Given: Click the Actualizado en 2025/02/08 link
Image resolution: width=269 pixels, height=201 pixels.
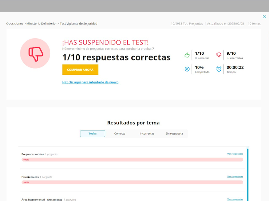Looking at the screenshot, I should (x=225, y=24).
